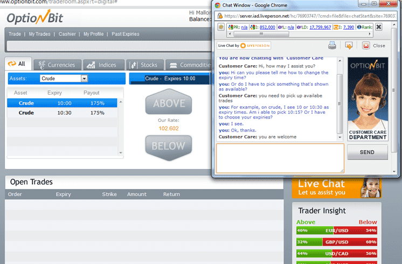The width and height of the screenshot is (402, 264).
Task: Click the arrows icon on the All tab
Action: pos(12,64)
